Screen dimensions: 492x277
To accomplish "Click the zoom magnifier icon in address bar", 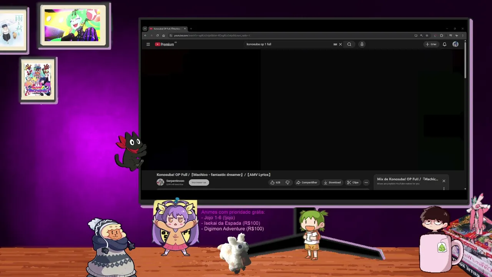I will [421, 35].
